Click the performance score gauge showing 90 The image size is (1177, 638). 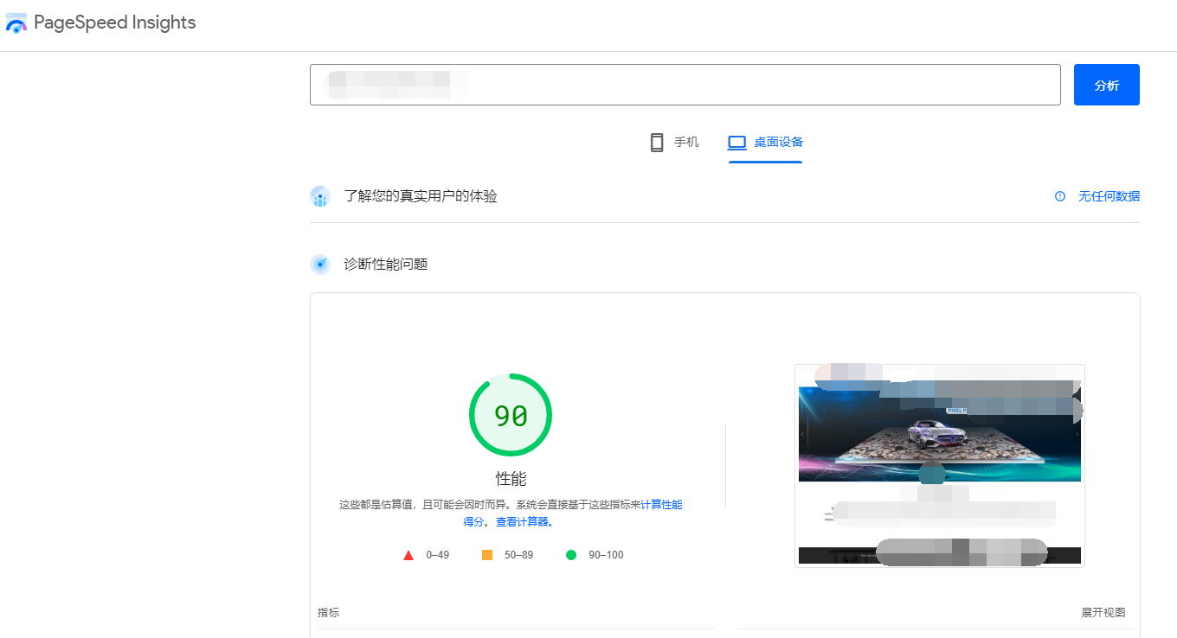coord(511,416)
